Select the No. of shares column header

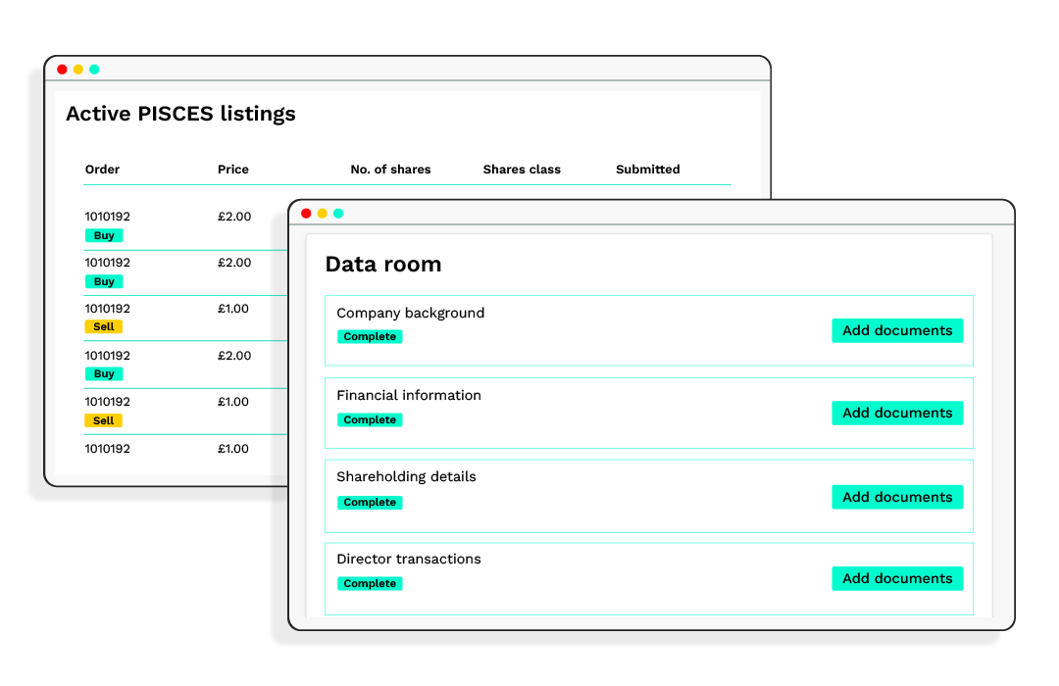[x=390, y=170]
